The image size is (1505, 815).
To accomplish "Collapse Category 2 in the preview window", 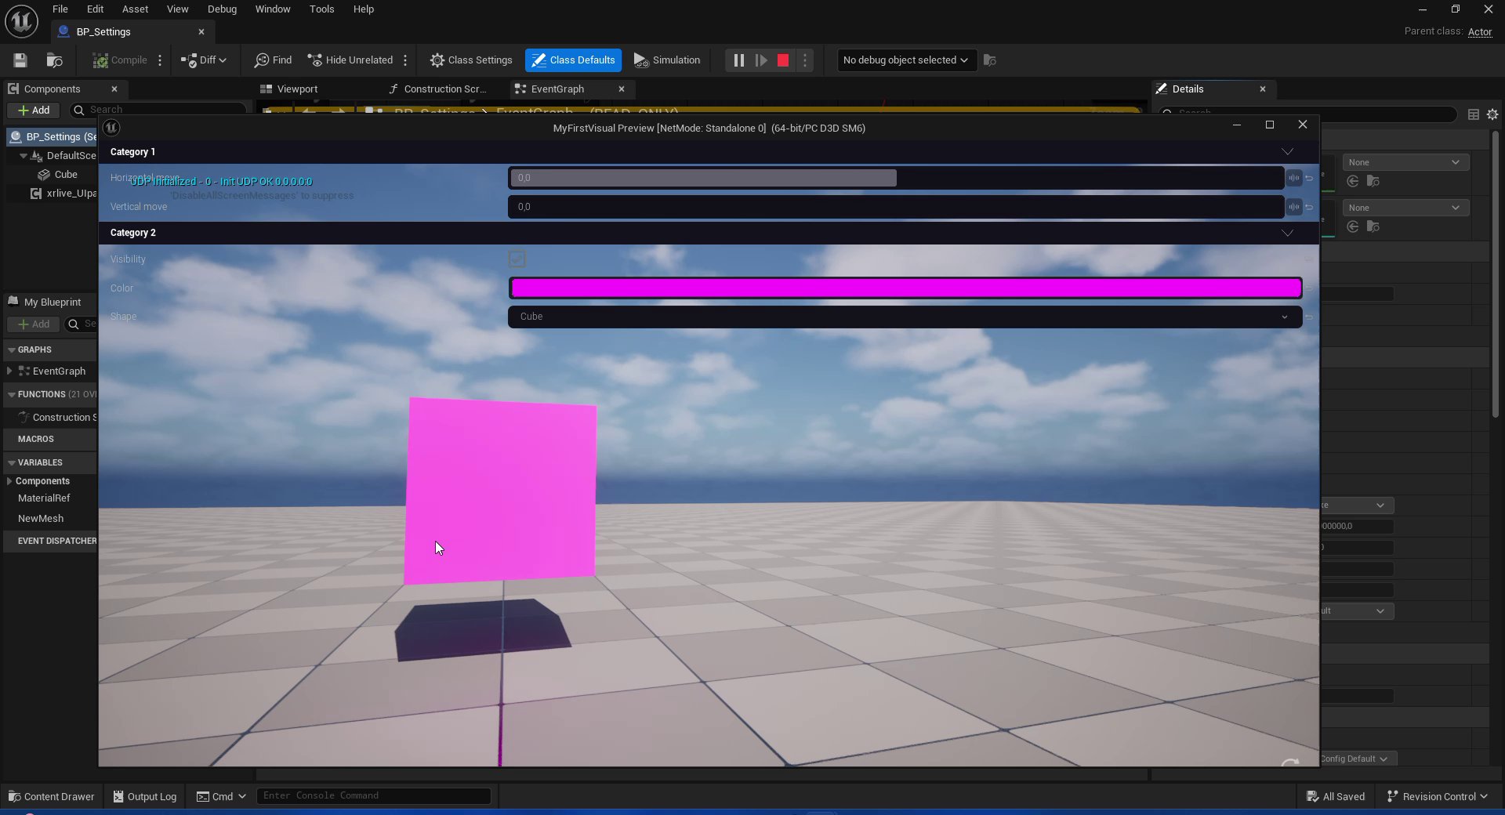I will point(1287,233).
